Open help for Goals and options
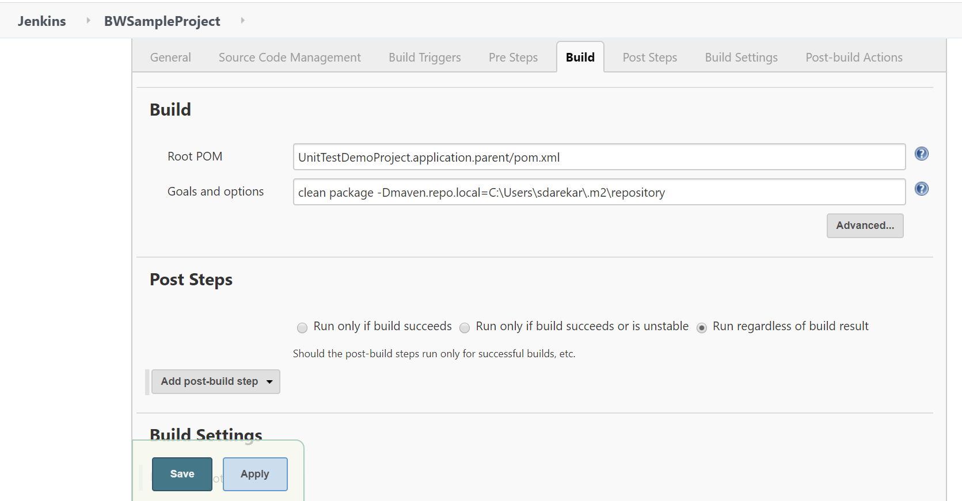This screenshot has width=962, height=501. click(x=921, y=189)
